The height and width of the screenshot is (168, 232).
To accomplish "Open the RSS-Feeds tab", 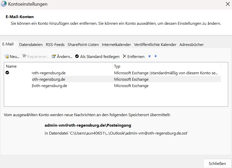I will pos(55,44).
